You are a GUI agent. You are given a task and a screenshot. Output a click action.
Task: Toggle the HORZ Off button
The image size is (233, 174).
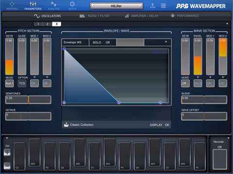tap(185, 83)
